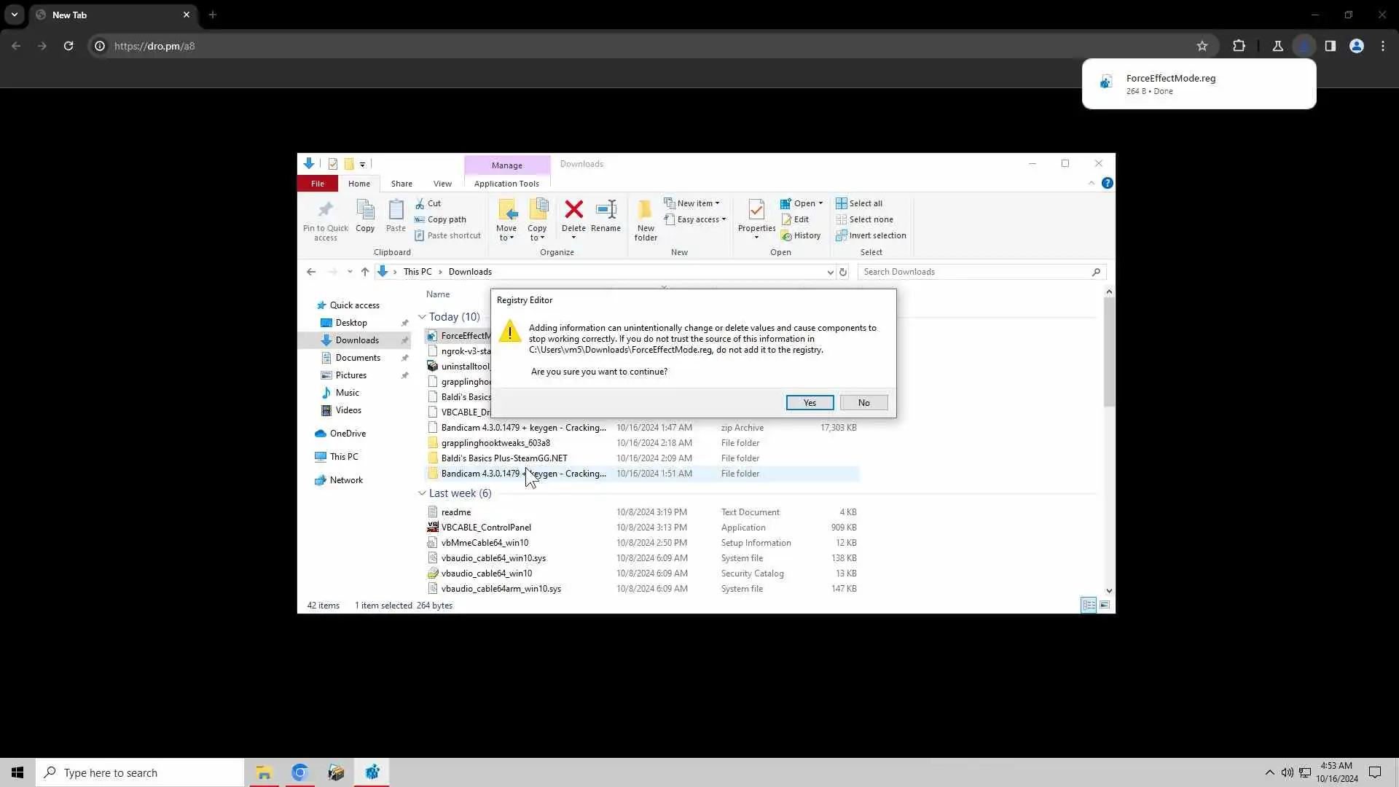Click the Search Downloads field

pyautogui.click(x=975, y=272)
